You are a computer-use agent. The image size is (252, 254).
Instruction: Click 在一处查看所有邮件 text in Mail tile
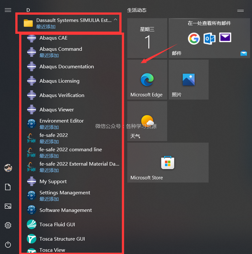coord(209,23)
